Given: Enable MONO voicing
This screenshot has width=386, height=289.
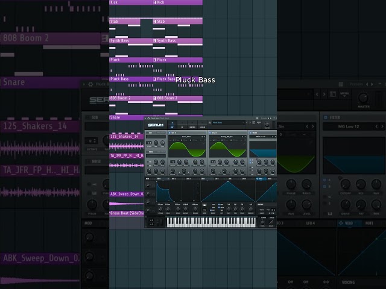Looking at the screenshot, I should pos(262,210).
